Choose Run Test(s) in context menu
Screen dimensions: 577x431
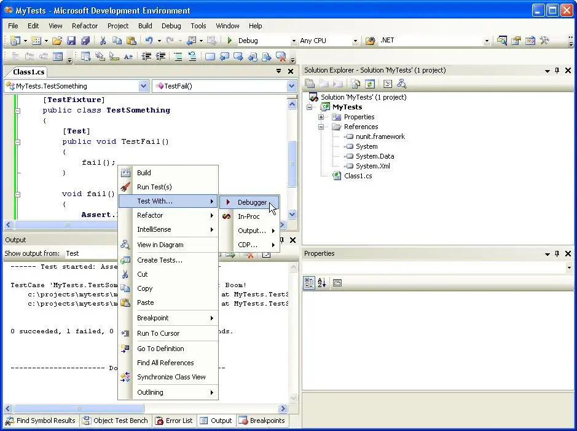coord(168,187)
